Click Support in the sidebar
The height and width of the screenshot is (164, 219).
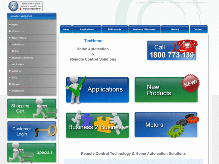(x=16, y=84)
